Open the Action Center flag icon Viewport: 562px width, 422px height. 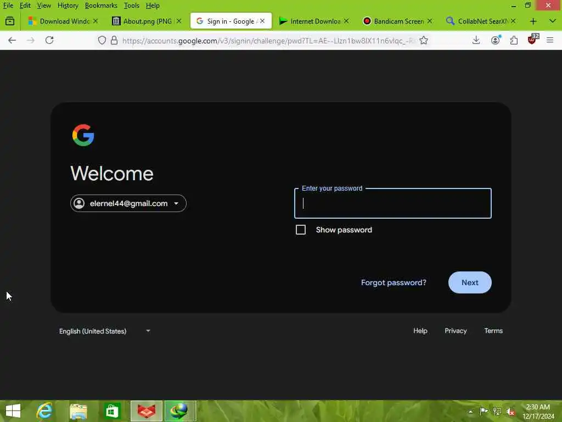(484, 411)
